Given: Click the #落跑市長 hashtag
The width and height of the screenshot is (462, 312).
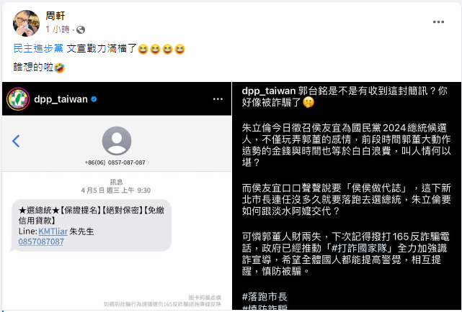Looking at the screenshot, I should [x=265, y=296].
